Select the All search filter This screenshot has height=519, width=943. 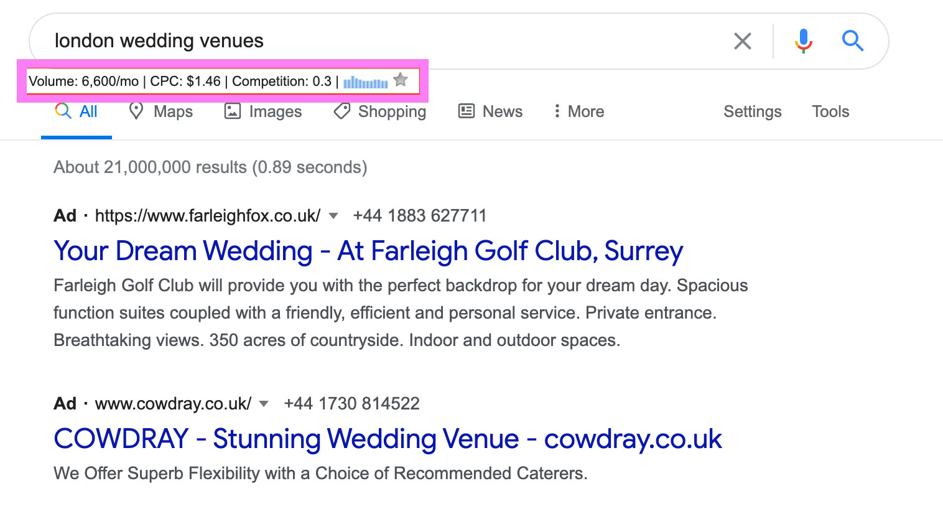(77, 111)
